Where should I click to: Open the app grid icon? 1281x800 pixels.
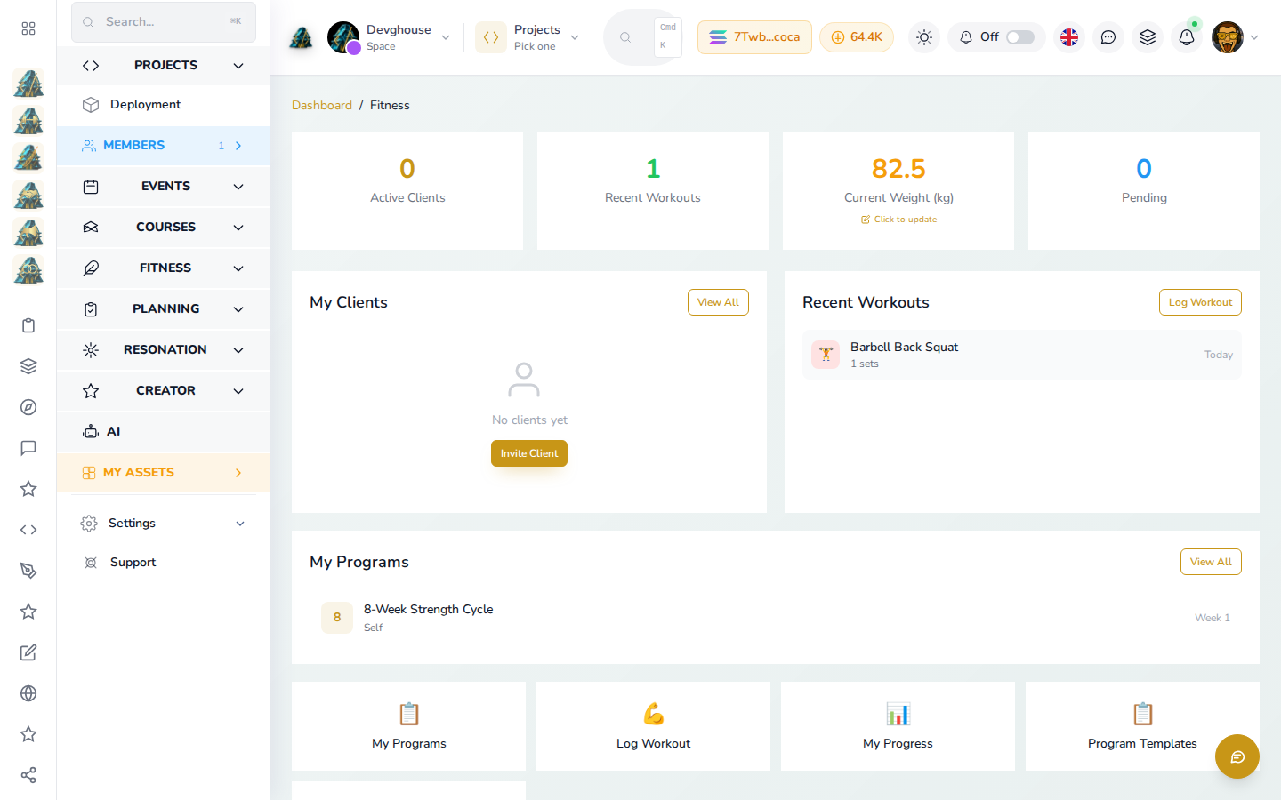tap(28, 28)
